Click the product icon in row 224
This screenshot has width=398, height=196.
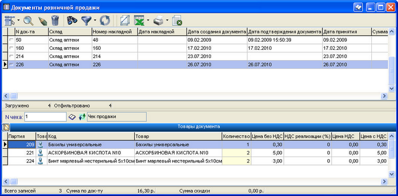click(41, 161)
